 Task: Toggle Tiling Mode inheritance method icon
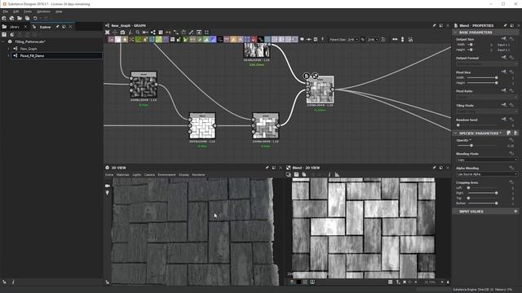(x=504, y=105)
